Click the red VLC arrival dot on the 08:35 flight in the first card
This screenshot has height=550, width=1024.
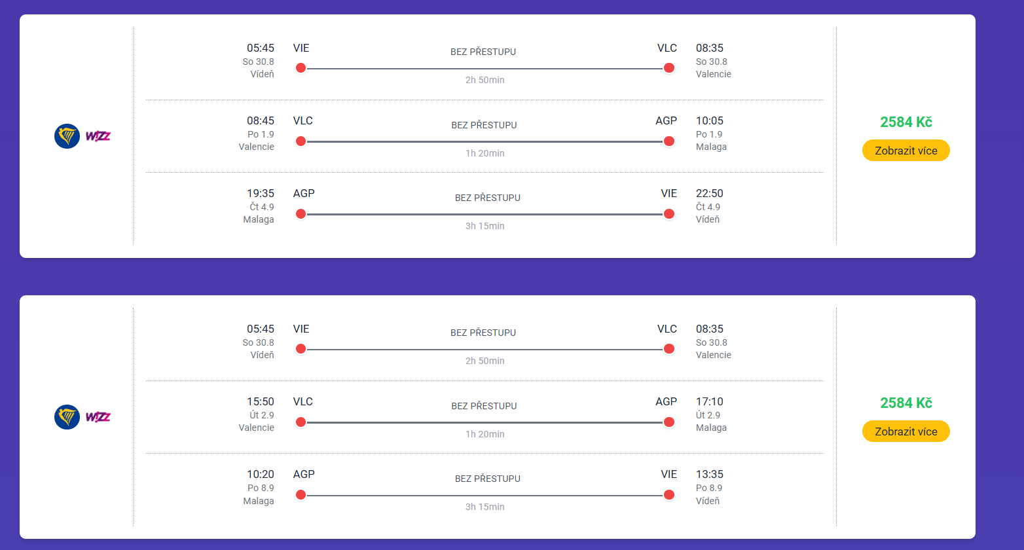pyautogui.click(x=668, y=68)
